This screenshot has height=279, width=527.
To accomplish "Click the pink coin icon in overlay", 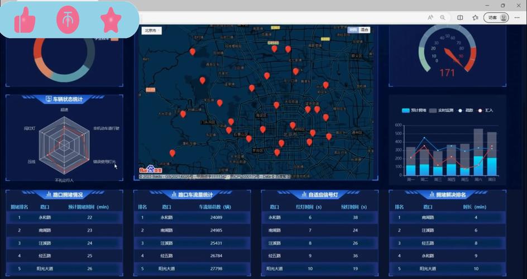I will [68, 21].
